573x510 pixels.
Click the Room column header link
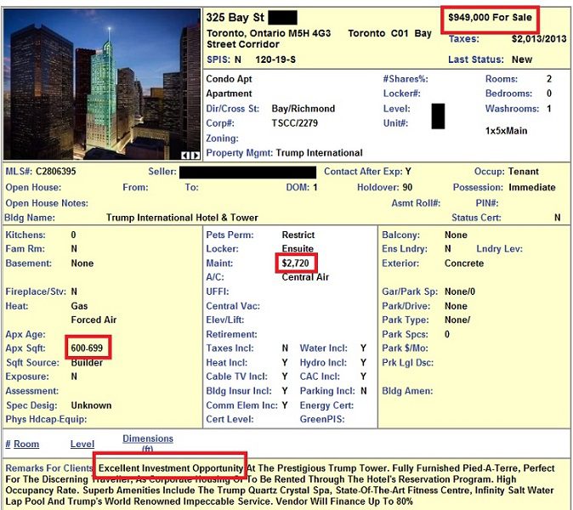point(26,444)
